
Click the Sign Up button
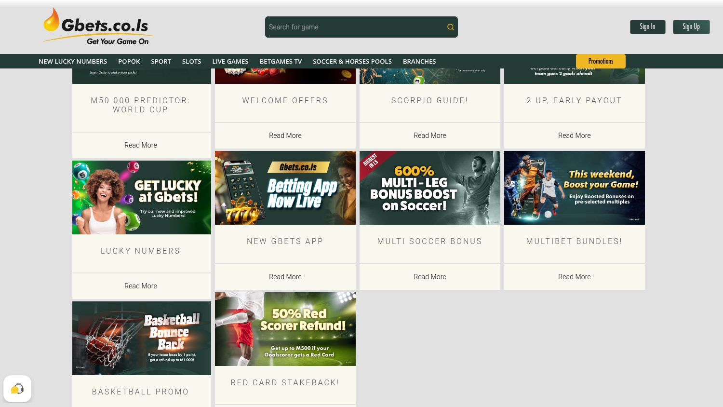(x=691, y=27)
